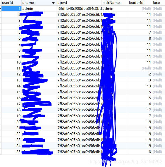Select the userId cell 3

11,21
